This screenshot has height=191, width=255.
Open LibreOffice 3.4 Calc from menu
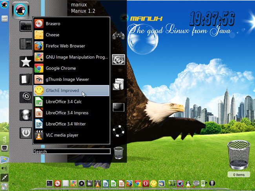pyautogui.click(x=71, y=102)
